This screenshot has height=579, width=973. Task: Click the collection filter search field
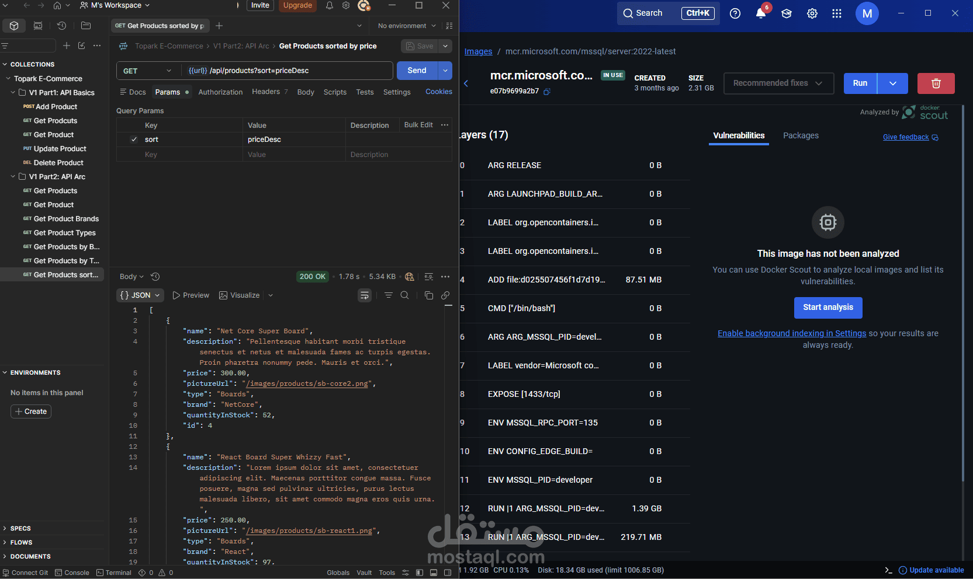[x=29, y=46]
